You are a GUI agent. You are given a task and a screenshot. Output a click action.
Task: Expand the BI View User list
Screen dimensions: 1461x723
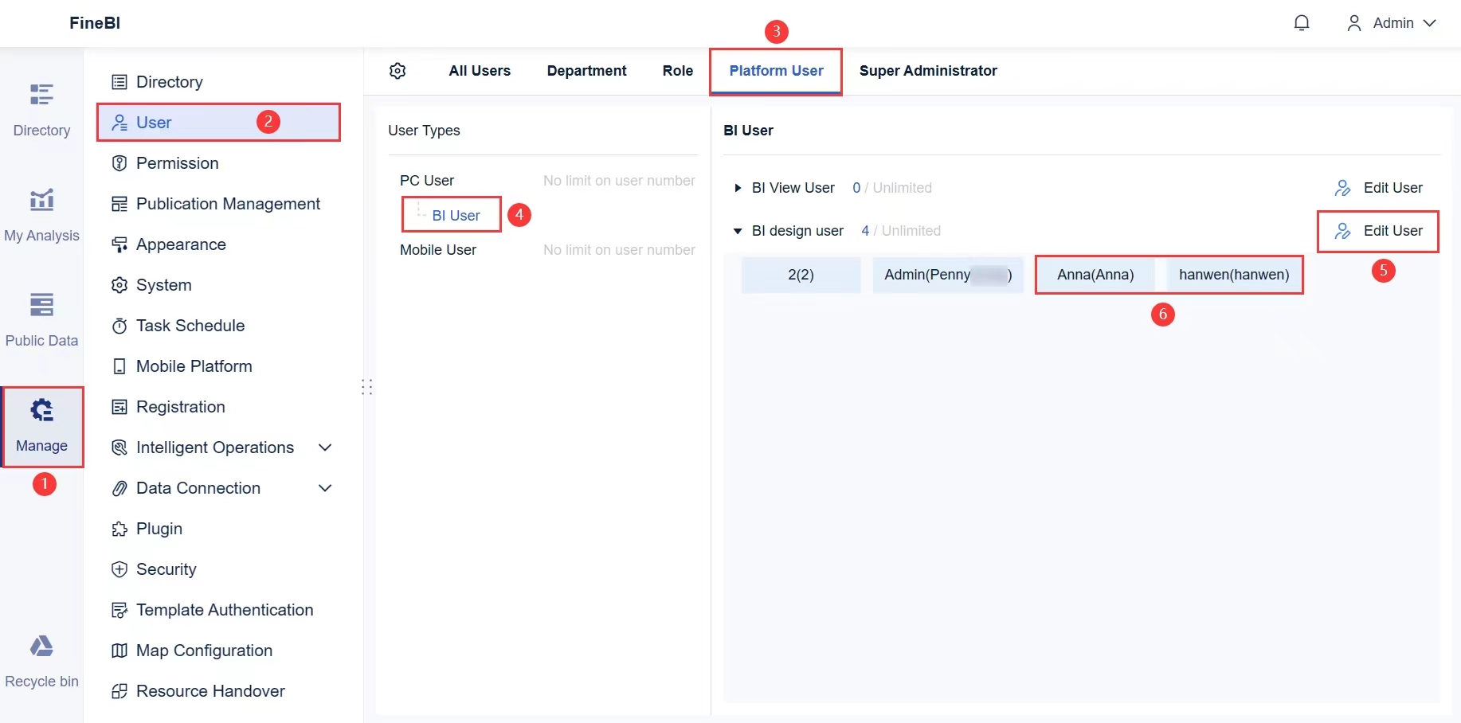pyautogui.click(x=738, y=188)
